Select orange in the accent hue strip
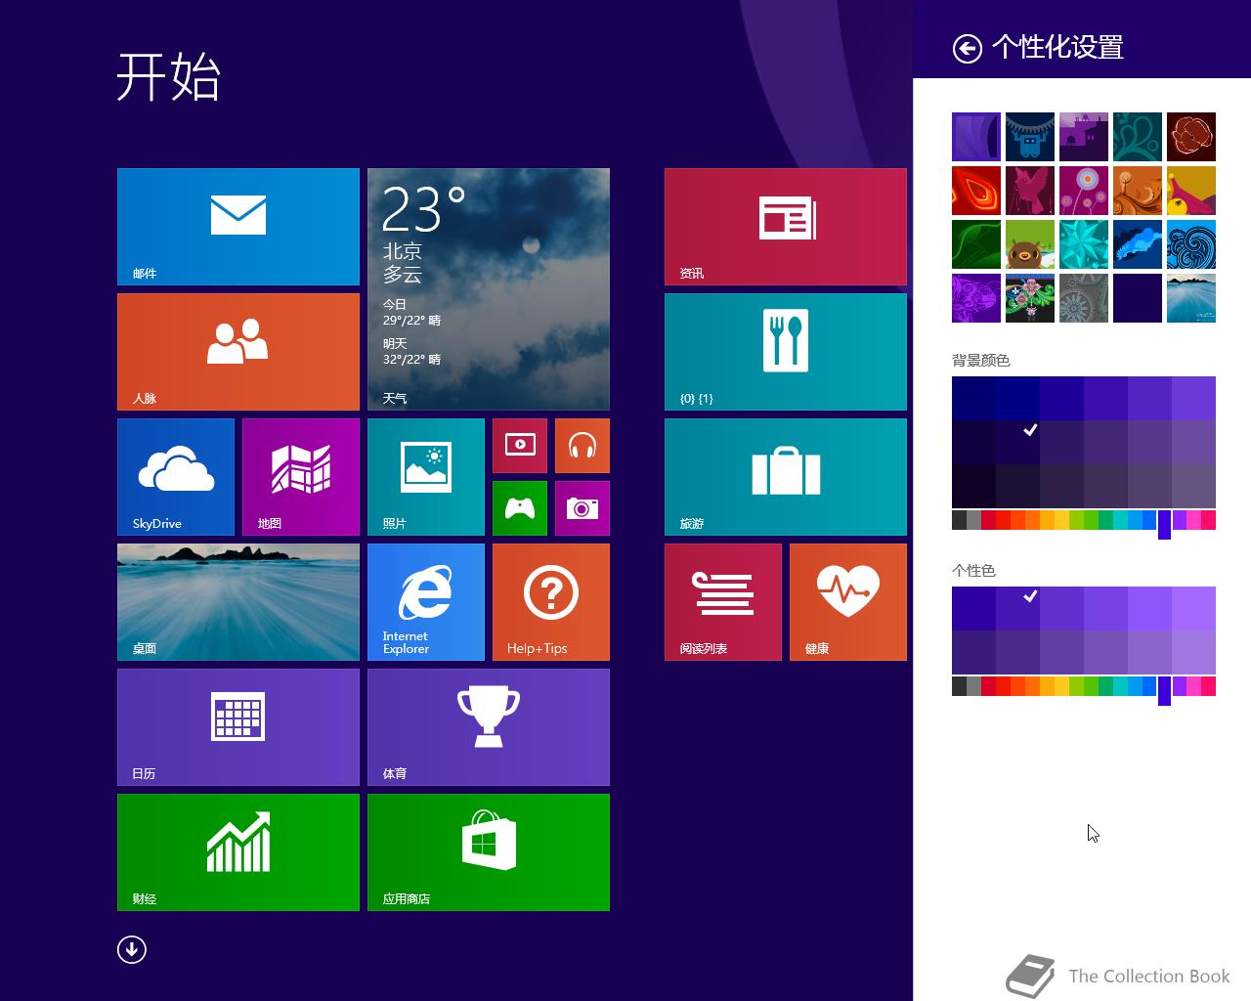The image size is (1251, 1001). pos(1032,686)
